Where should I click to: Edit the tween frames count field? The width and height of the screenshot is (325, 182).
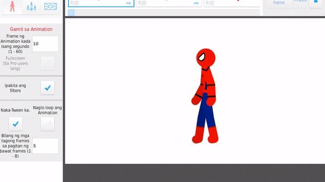45,146
